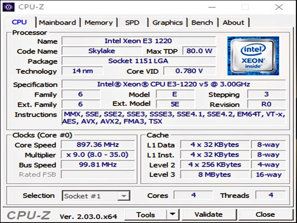Viewport: 297px width, 223px height.
Task: Switch to the Memory tab
Action: tap(98, 23)
